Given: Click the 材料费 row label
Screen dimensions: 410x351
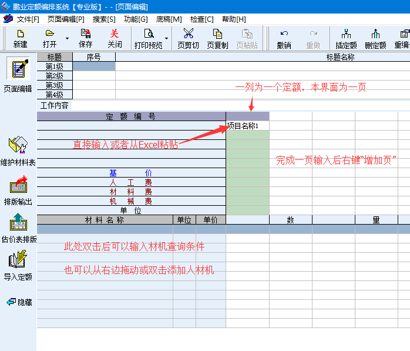Looking at the screenshot, I should 131,192.
